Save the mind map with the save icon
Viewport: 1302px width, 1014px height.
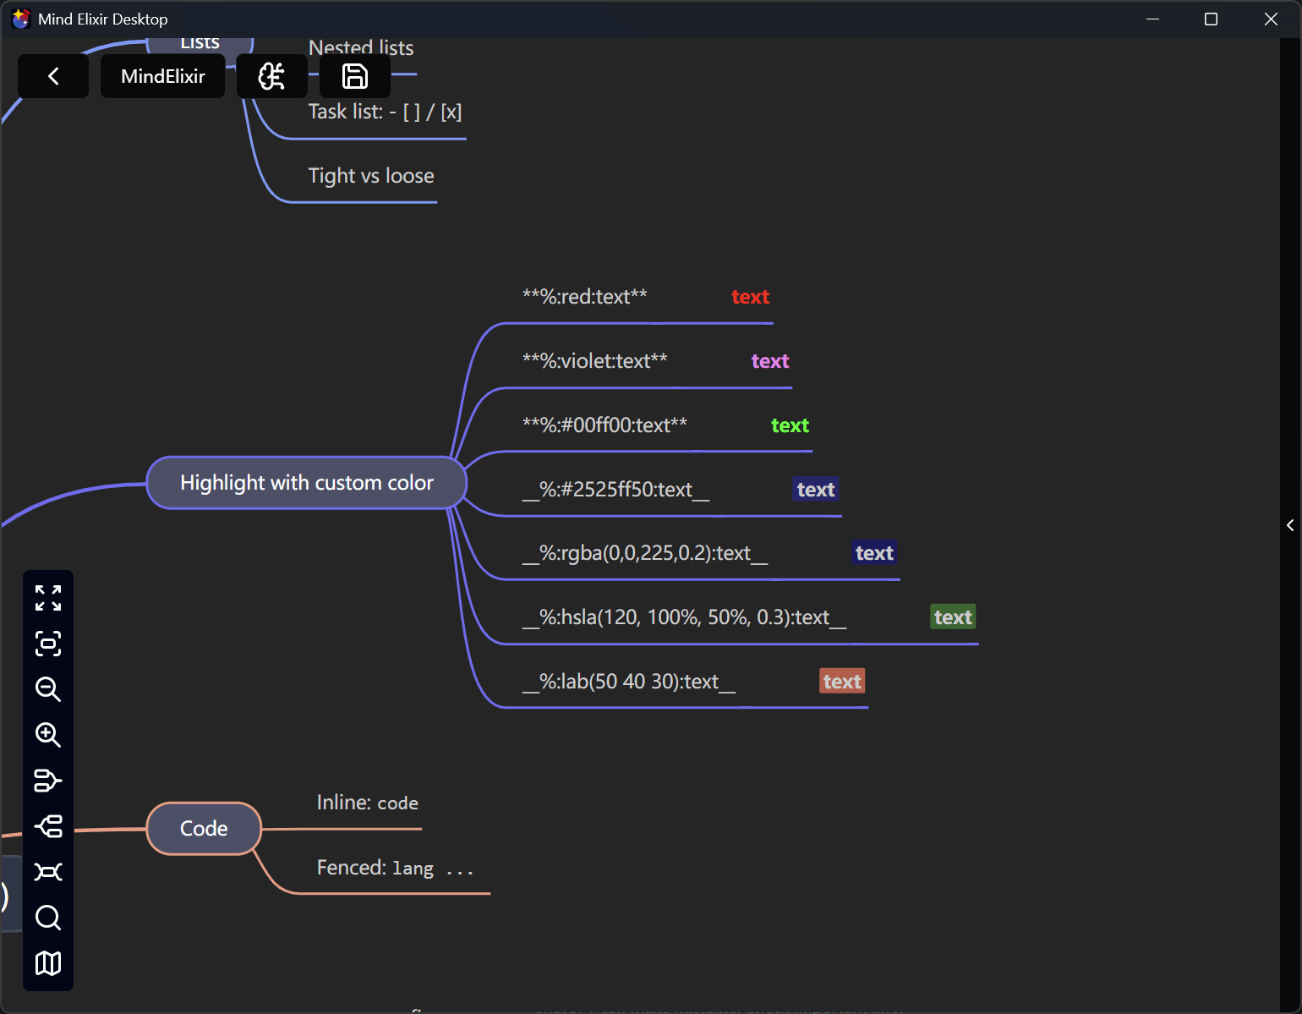354,76
